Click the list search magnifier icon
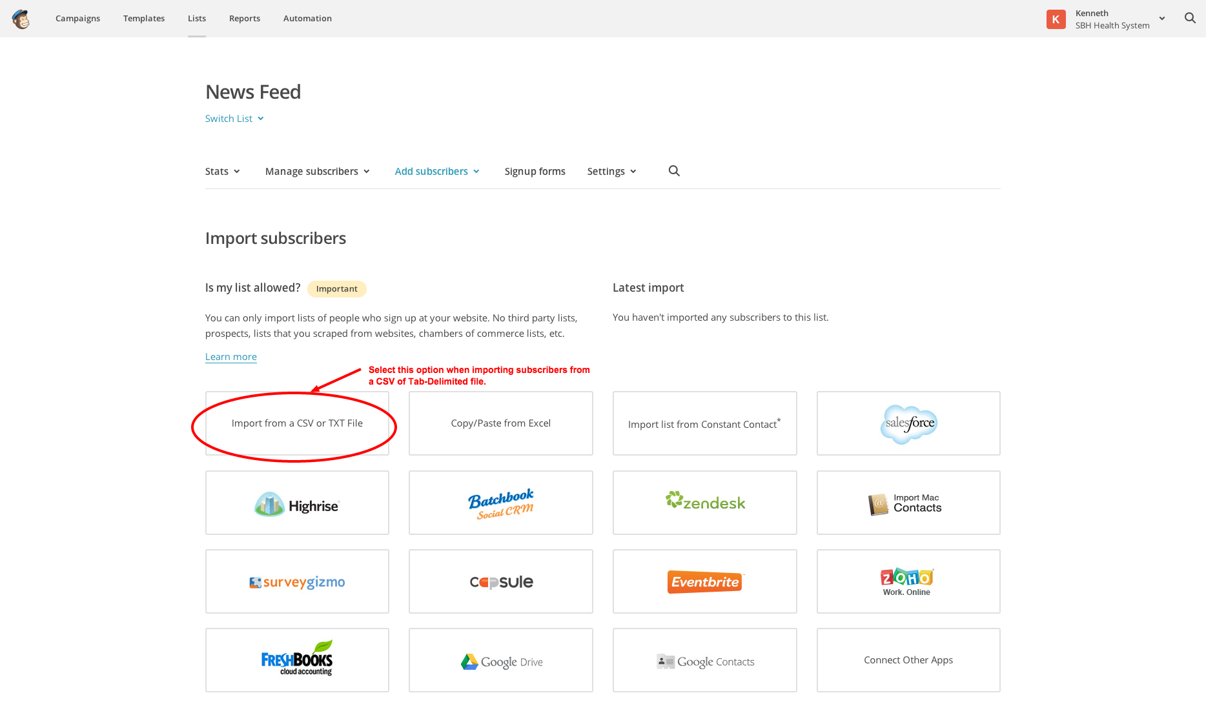 [674, 171]
